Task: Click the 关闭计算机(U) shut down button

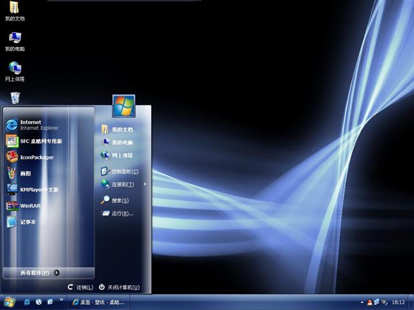Action: pos(119,287)
